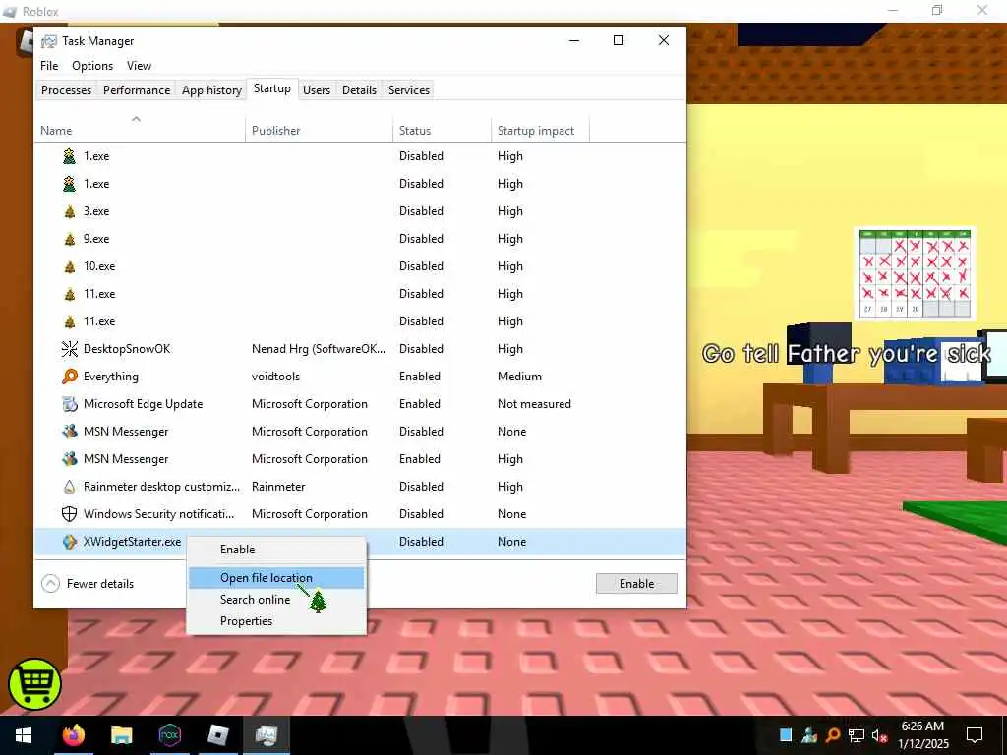Switch to the Details tab
Image resolution: width=1007 pixels, height=755 pixels.
pyautogui.click(x=359, y=89)
